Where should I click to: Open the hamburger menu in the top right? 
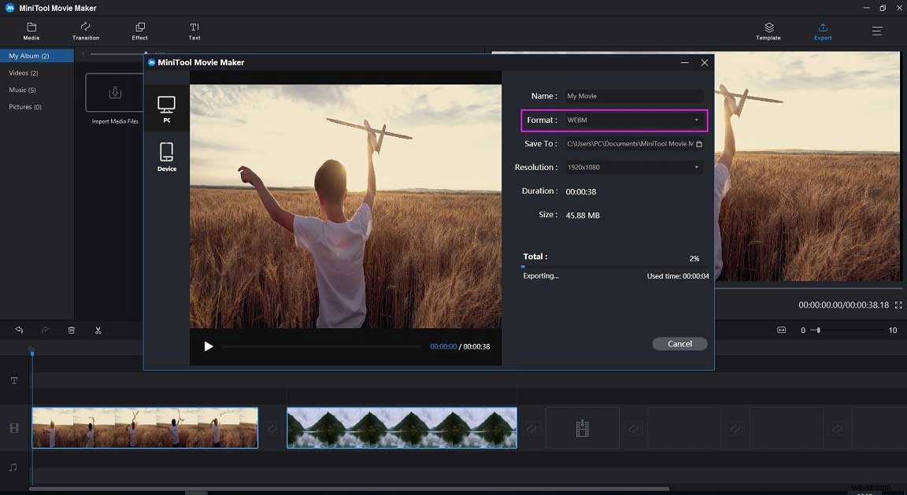[877, 31]
